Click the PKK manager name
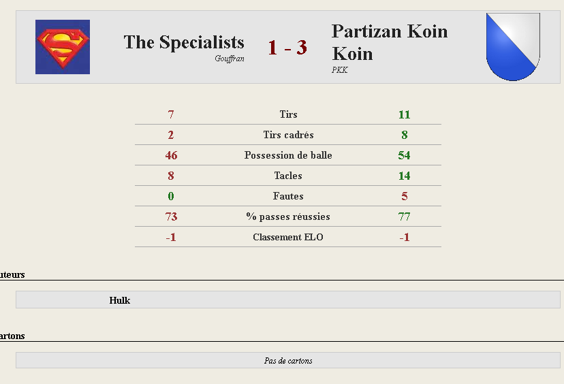The height and width of the screenshot is (384, 564). [339, 69]
